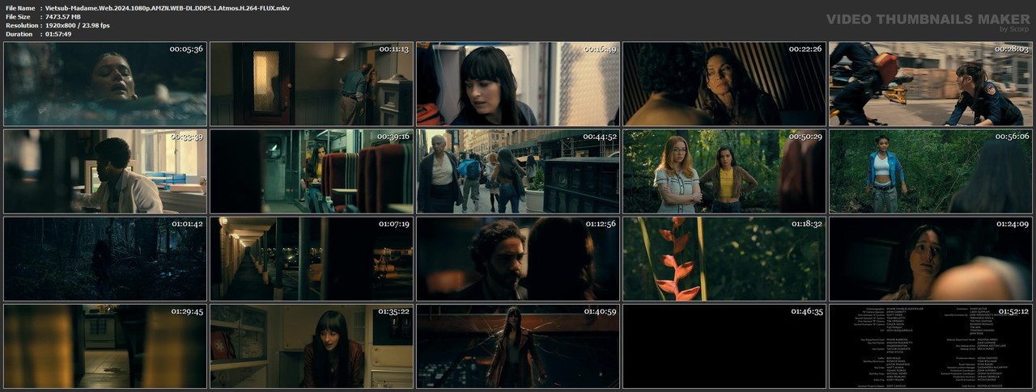Pick the red flower thumbnail at 01:18:32
The width and height of the screenshot is (1036, 392).
pos(724,259)
